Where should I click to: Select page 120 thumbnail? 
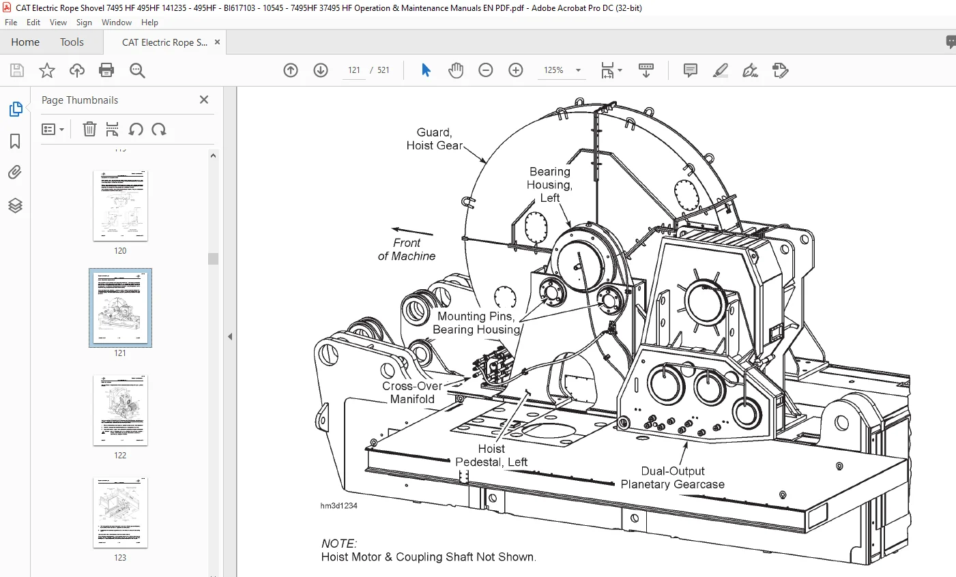point(120,205)
